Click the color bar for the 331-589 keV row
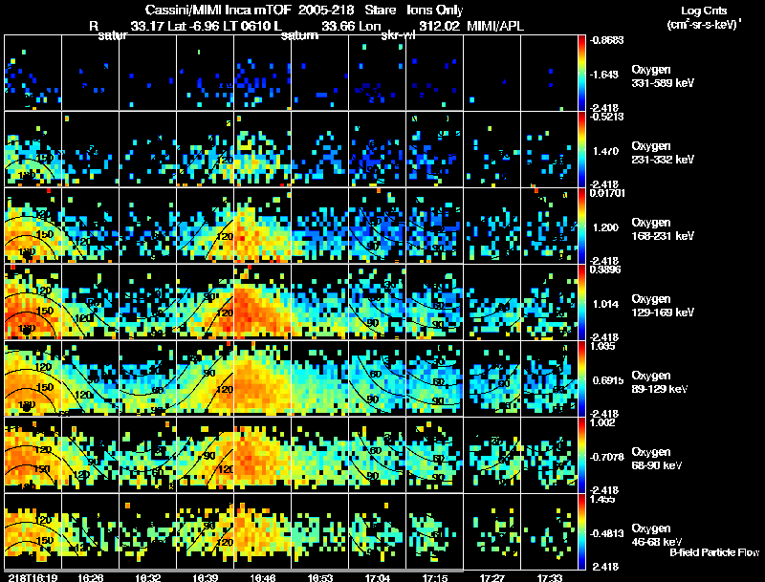Viewport: 765px width, 582px height. coord(581,73)
